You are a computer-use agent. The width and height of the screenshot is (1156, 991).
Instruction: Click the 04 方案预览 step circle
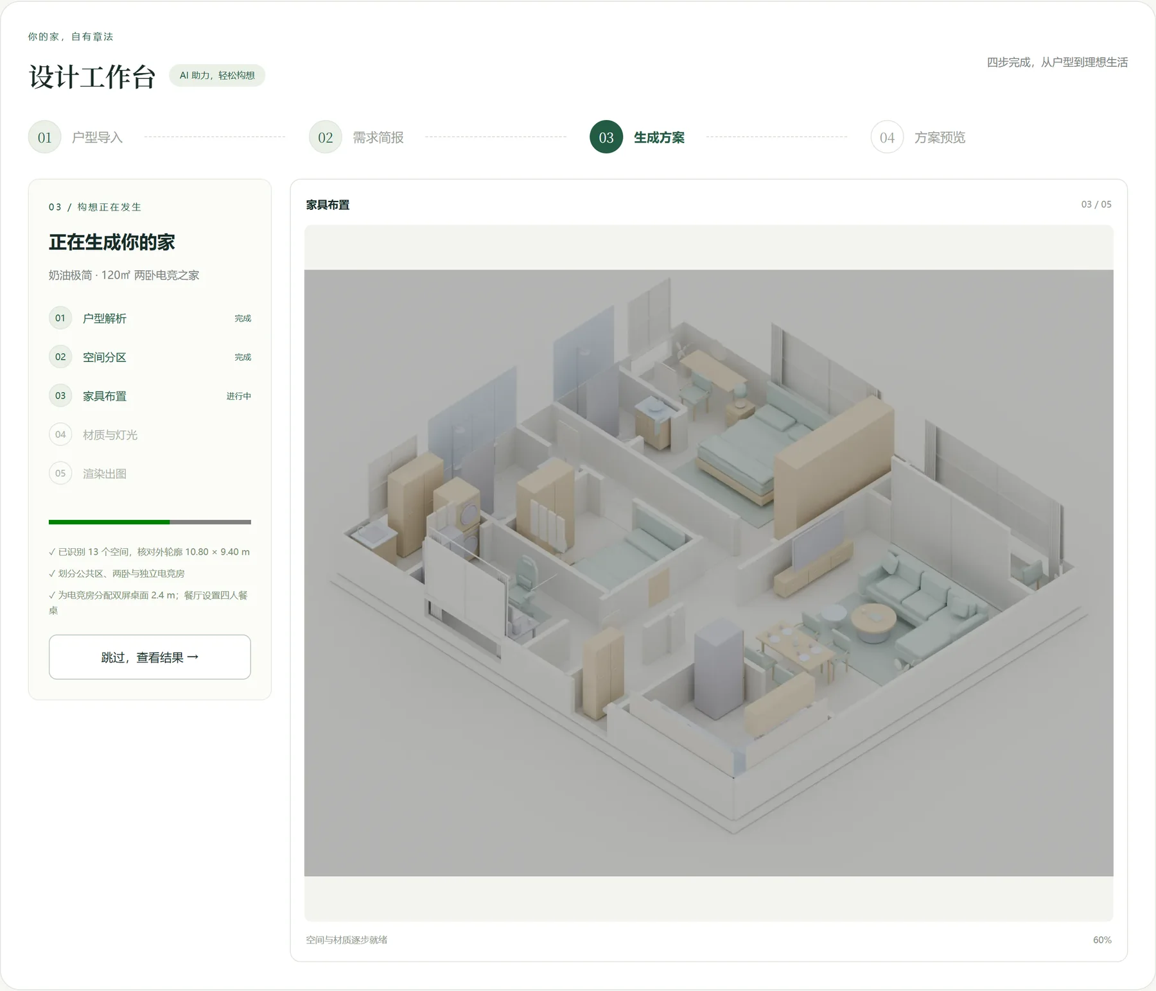pyautogui.click(x=887, y=137)
